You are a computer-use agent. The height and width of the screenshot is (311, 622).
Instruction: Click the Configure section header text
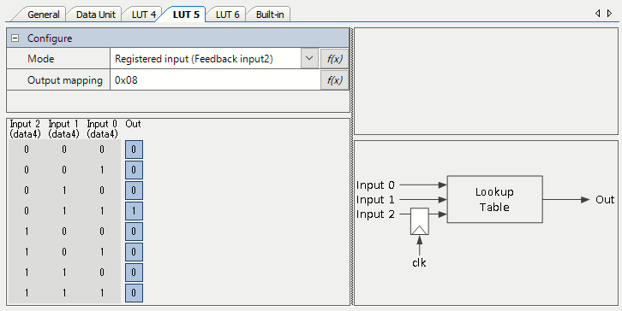click(50, 38)
